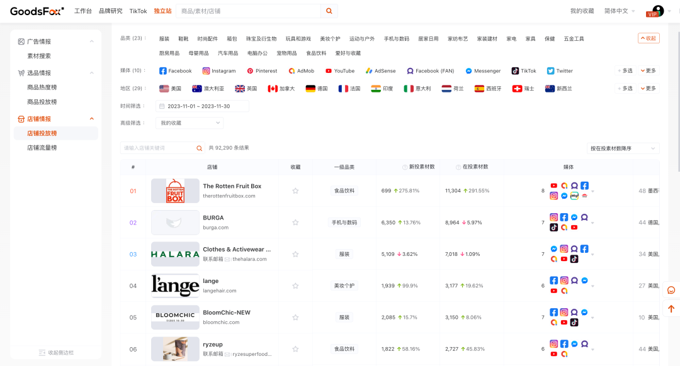The image size is (680, 366).
Task: Collapse the 选品情报 sidebar section
Action: click(91, 73)
